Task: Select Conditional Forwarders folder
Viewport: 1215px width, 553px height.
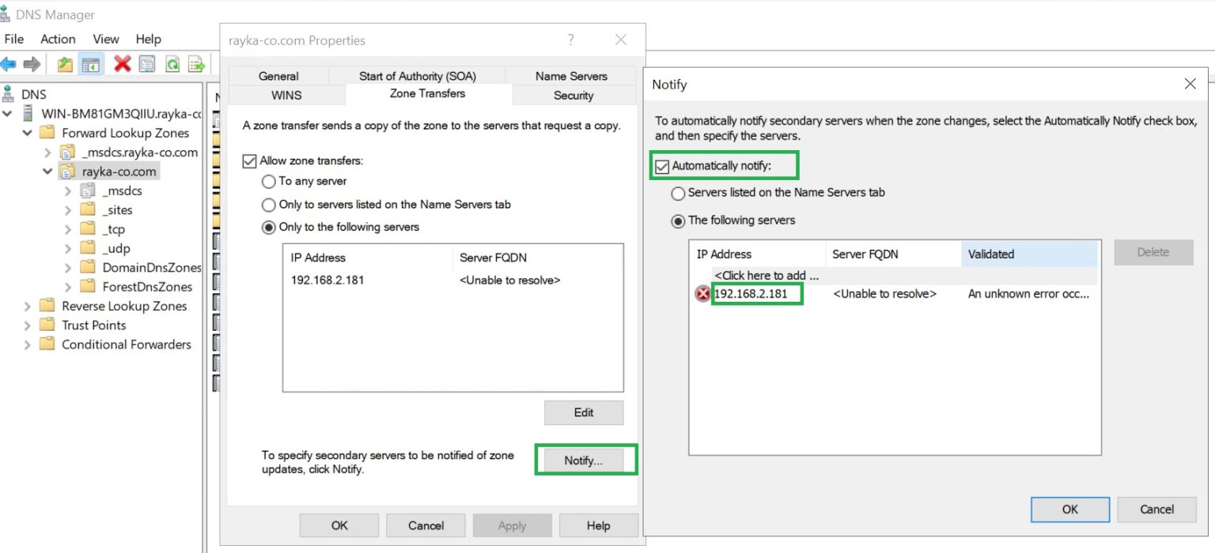Action: click(x=126, y=344)
